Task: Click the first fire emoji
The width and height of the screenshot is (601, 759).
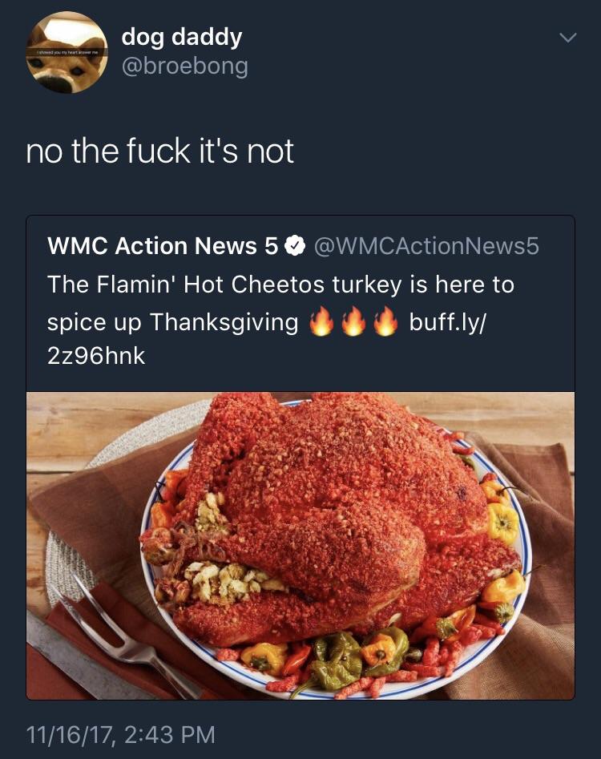Action: click(x=322, y=322)
